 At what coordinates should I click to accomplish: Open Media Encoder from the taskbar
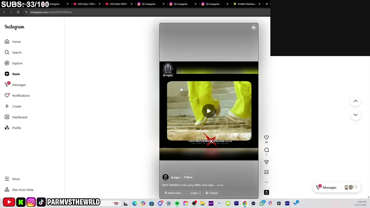coord(287,203)
